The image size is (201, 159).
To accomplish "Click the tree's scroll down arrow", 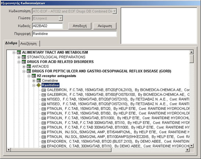I will tap(192, 146).
